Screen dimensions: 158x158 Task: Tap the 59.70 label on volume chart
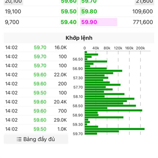point(78,134)
